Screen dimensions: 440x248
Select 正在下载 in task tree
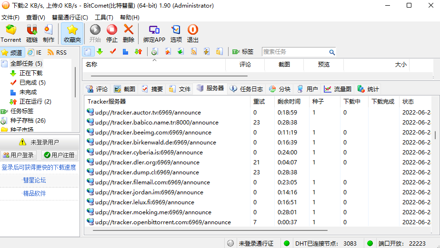click(x=31, y=73)
